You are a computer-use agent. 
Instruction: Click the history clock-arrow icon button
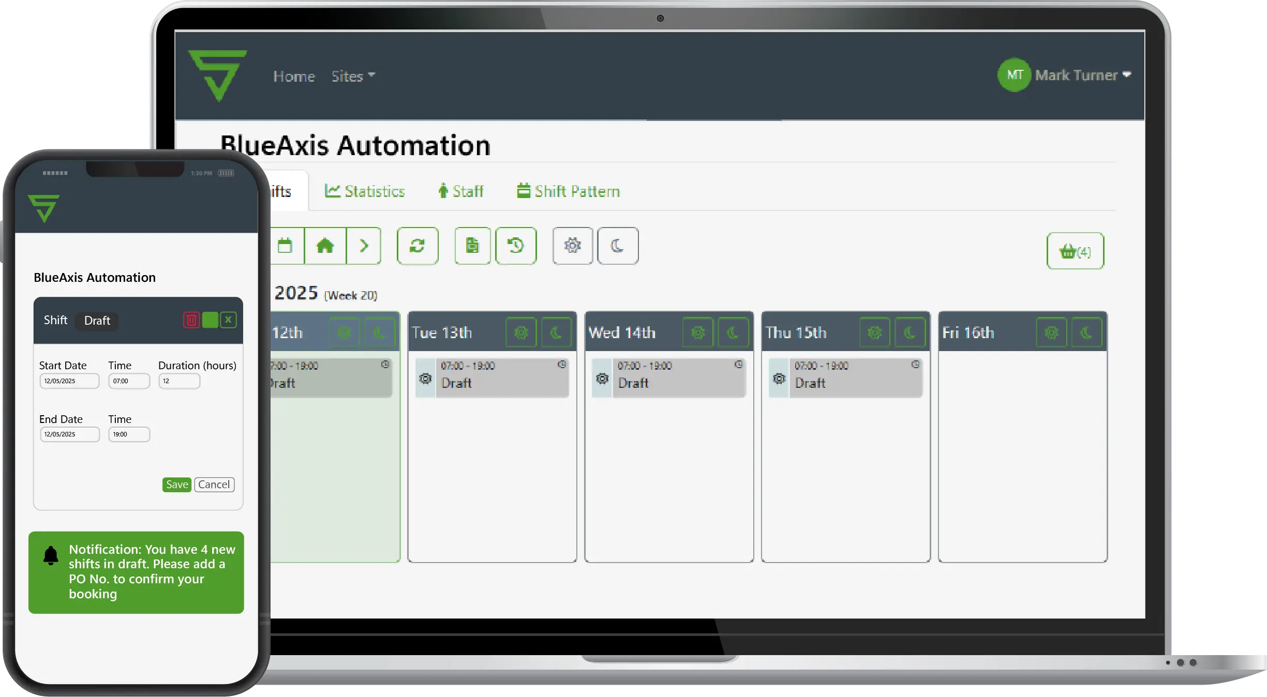click(x=515, y=246)
